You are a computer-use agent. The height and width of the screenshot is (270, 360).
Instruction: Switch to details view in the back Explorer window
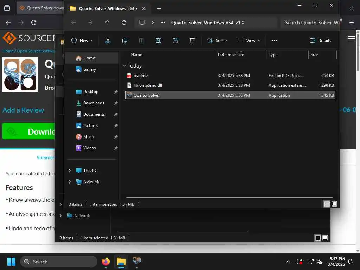(x=317, y=238)
